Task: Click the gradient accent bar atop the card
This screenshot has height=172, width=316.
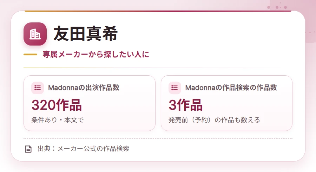Action: [158, 11]
